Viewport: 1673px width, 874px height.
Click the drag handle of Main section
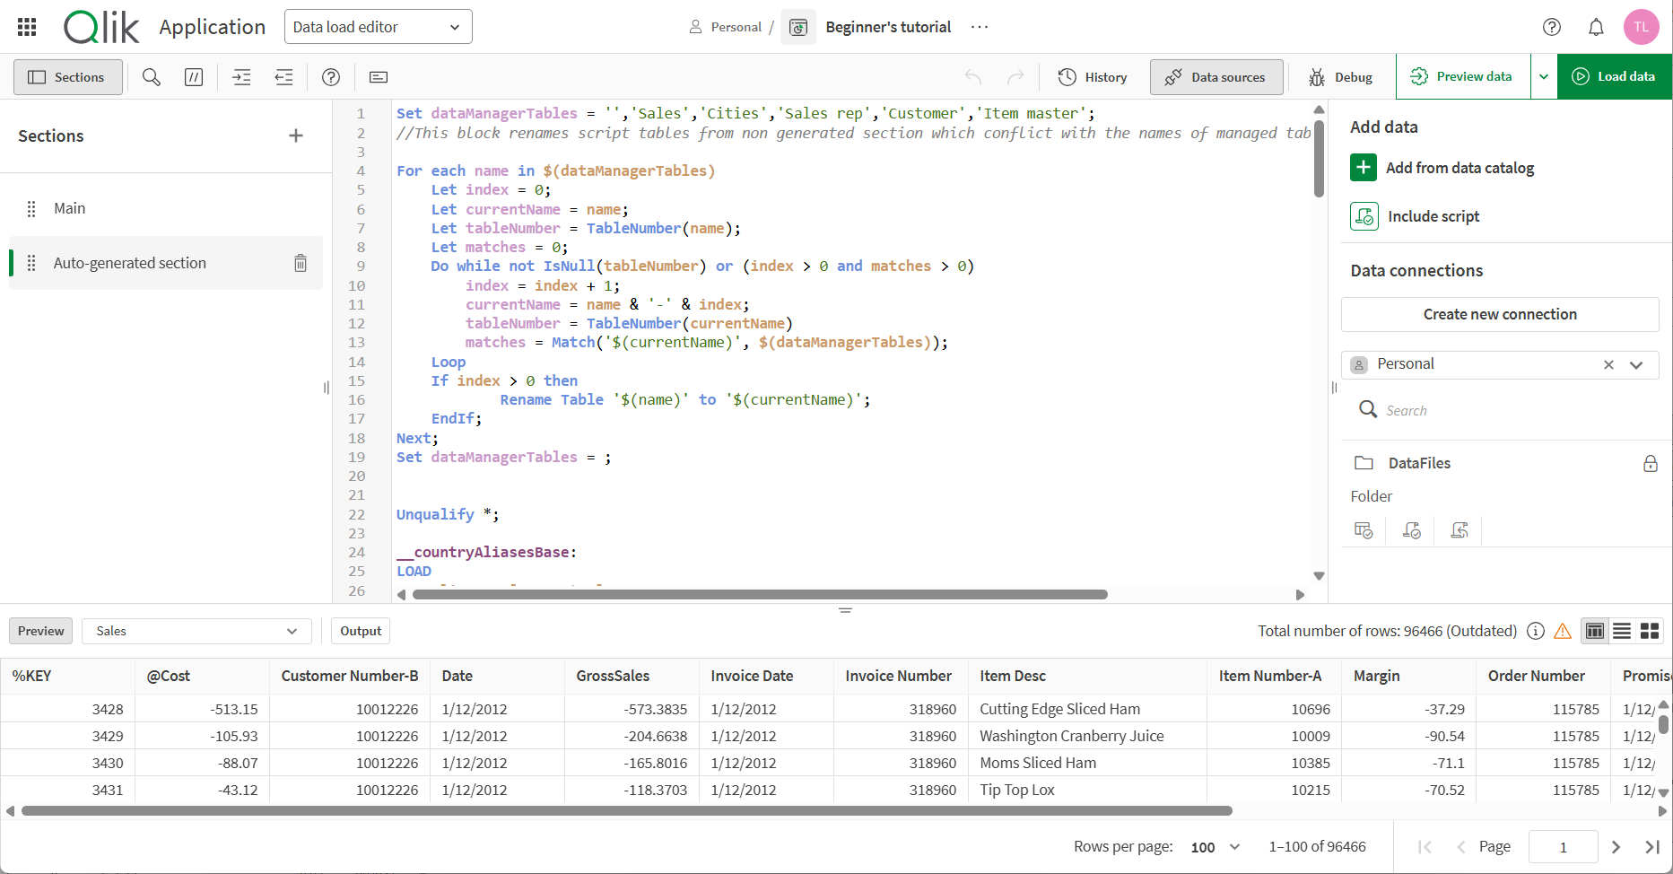click(31, 208)
